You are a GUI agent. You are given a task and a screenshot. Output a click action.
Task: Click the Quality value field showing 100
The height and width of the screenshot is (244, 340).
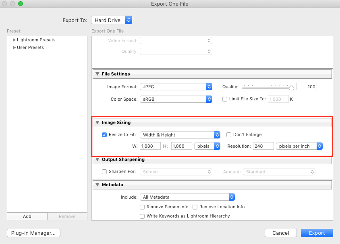click(307, 87)
